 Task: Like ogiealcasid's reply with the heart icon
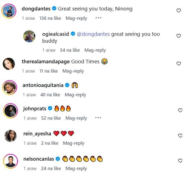tap(179, 36)
